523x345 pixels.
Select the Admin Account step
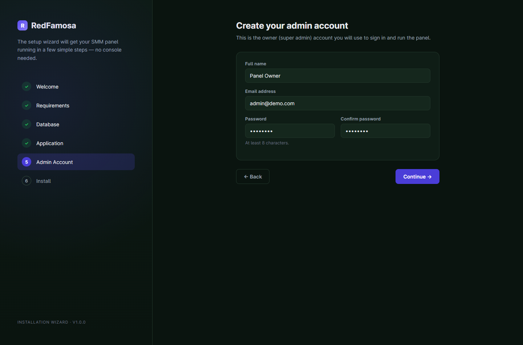pyautogui.click(x=76, y=162)
